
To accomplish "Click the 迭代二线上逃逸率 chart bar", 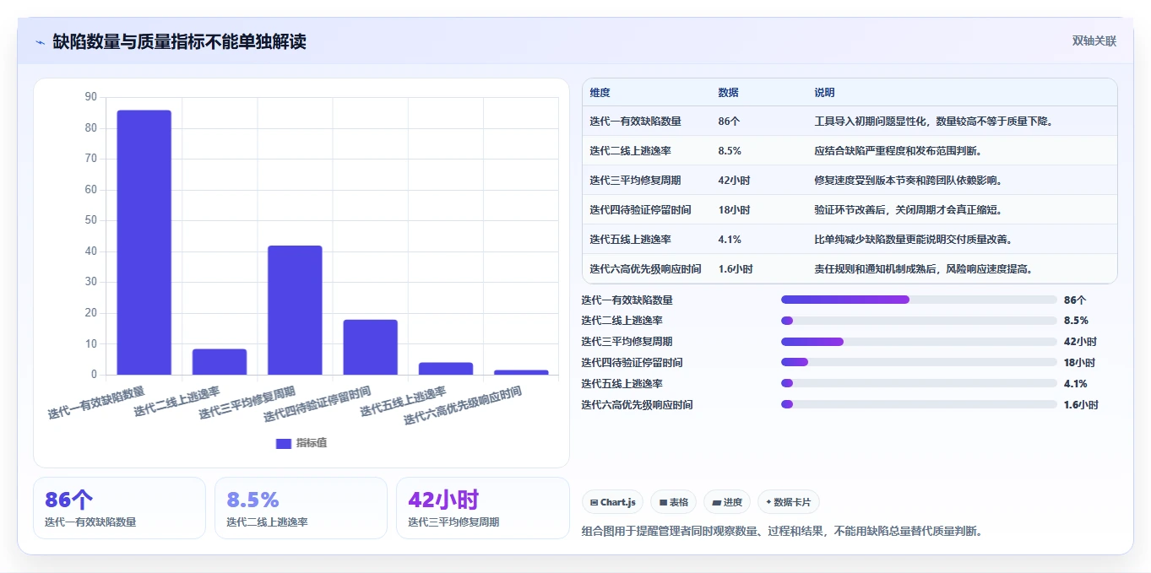I will [x=220, y=362].
